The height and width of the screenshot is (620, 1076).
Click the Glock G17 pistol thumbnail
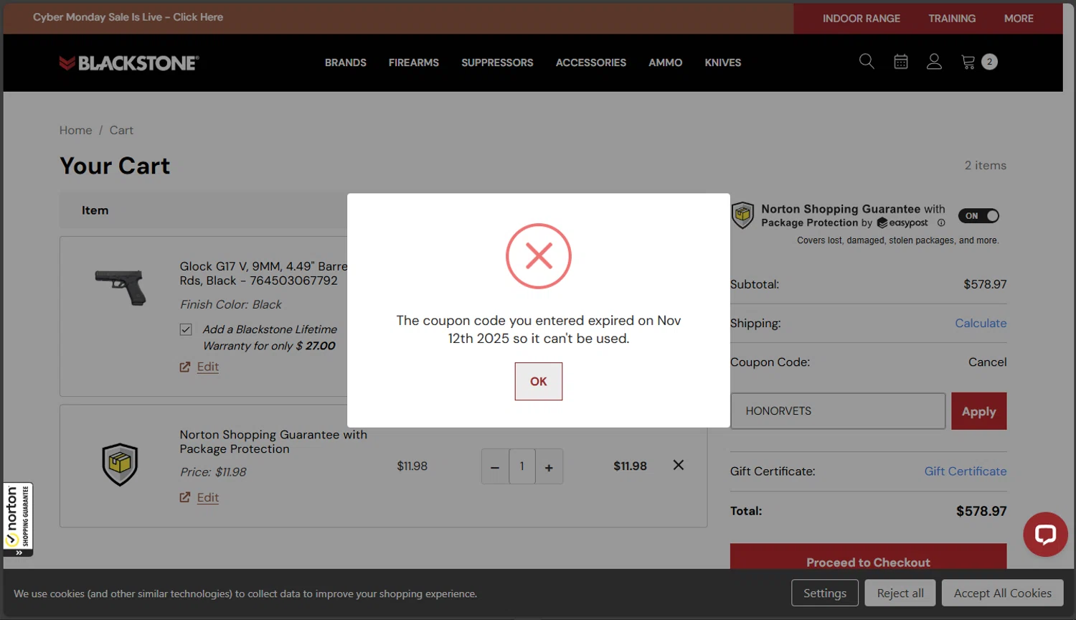(121, 286)
